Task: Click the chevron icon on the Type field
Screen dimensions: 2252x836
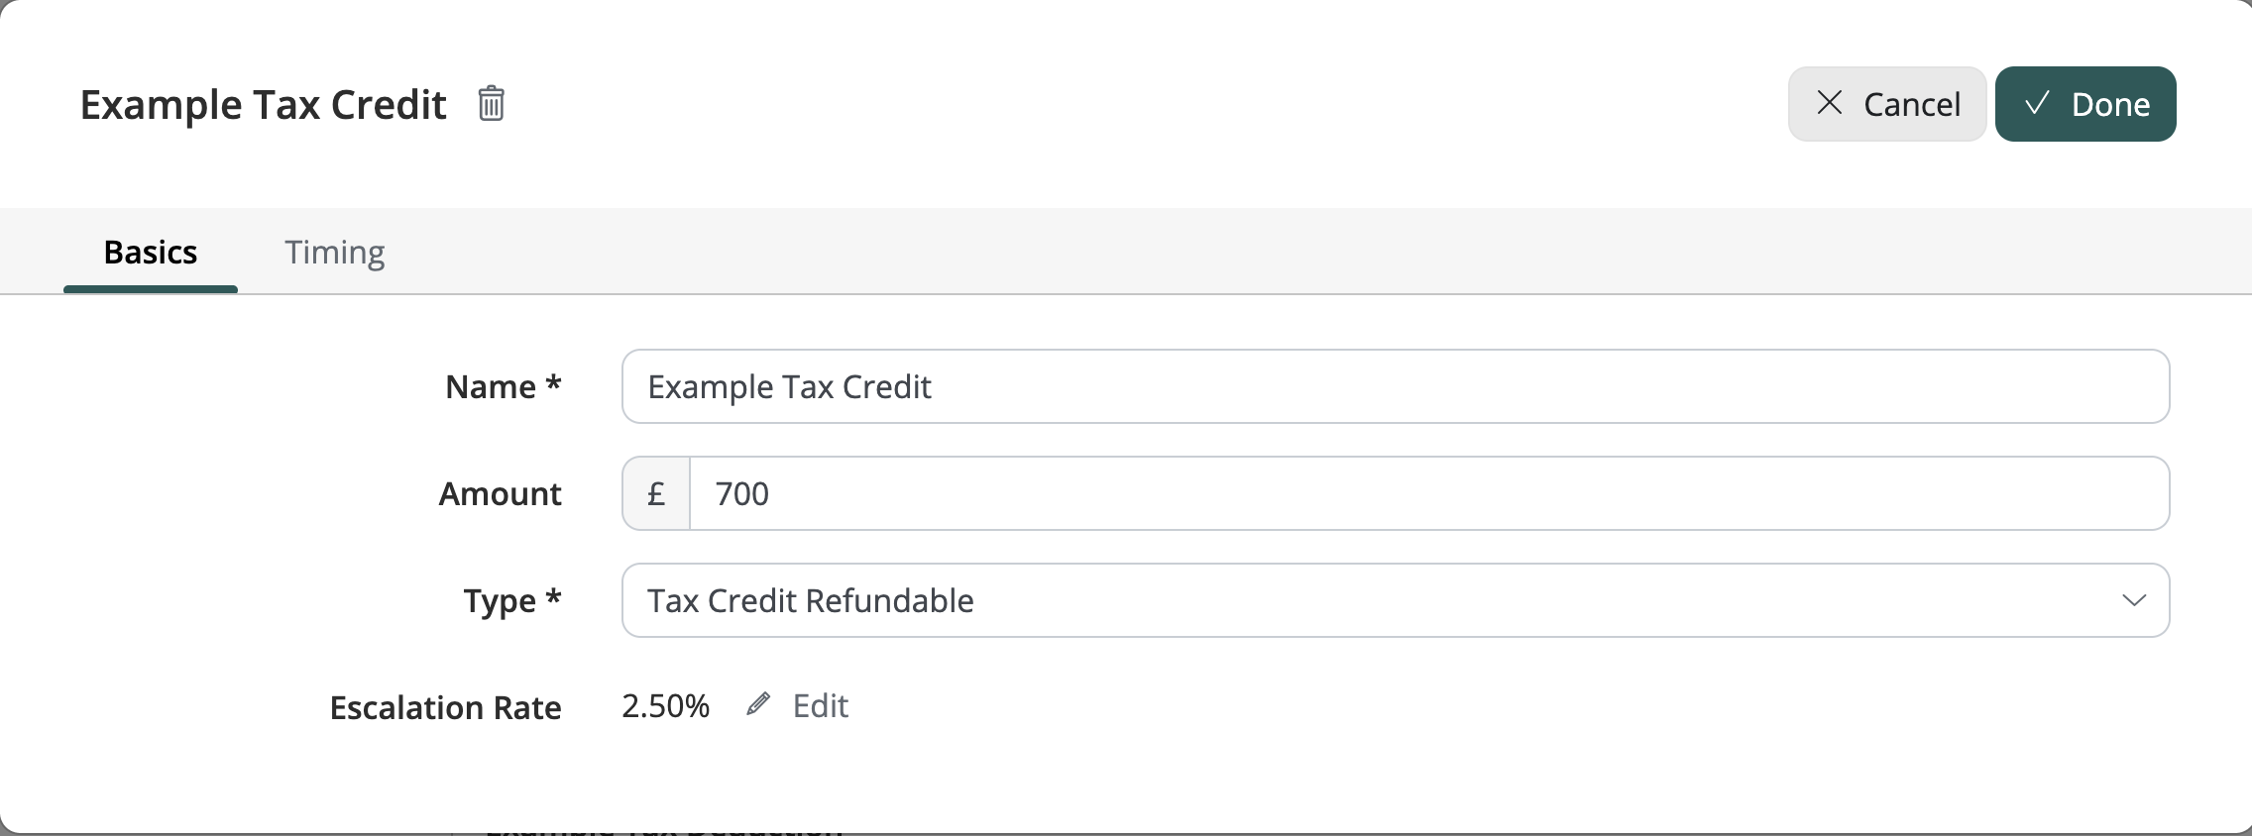Action: pos(2134,599)
